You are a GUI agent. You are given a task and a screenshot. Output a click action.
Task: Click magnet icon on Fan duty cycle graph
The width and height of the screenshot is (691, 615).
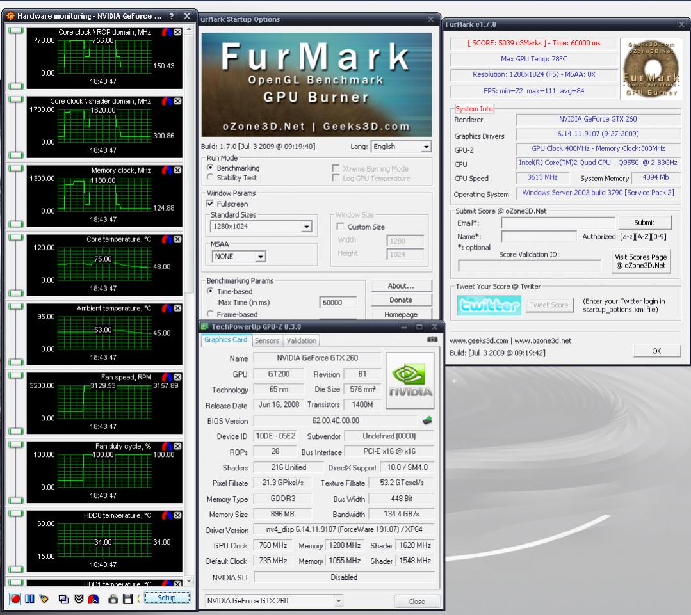point(167,447)
